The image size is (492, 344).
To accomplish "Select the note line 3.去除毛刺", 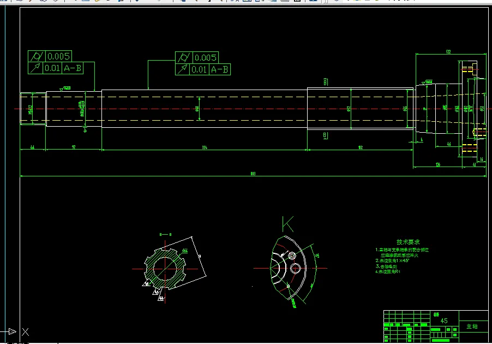I will 386,266.
